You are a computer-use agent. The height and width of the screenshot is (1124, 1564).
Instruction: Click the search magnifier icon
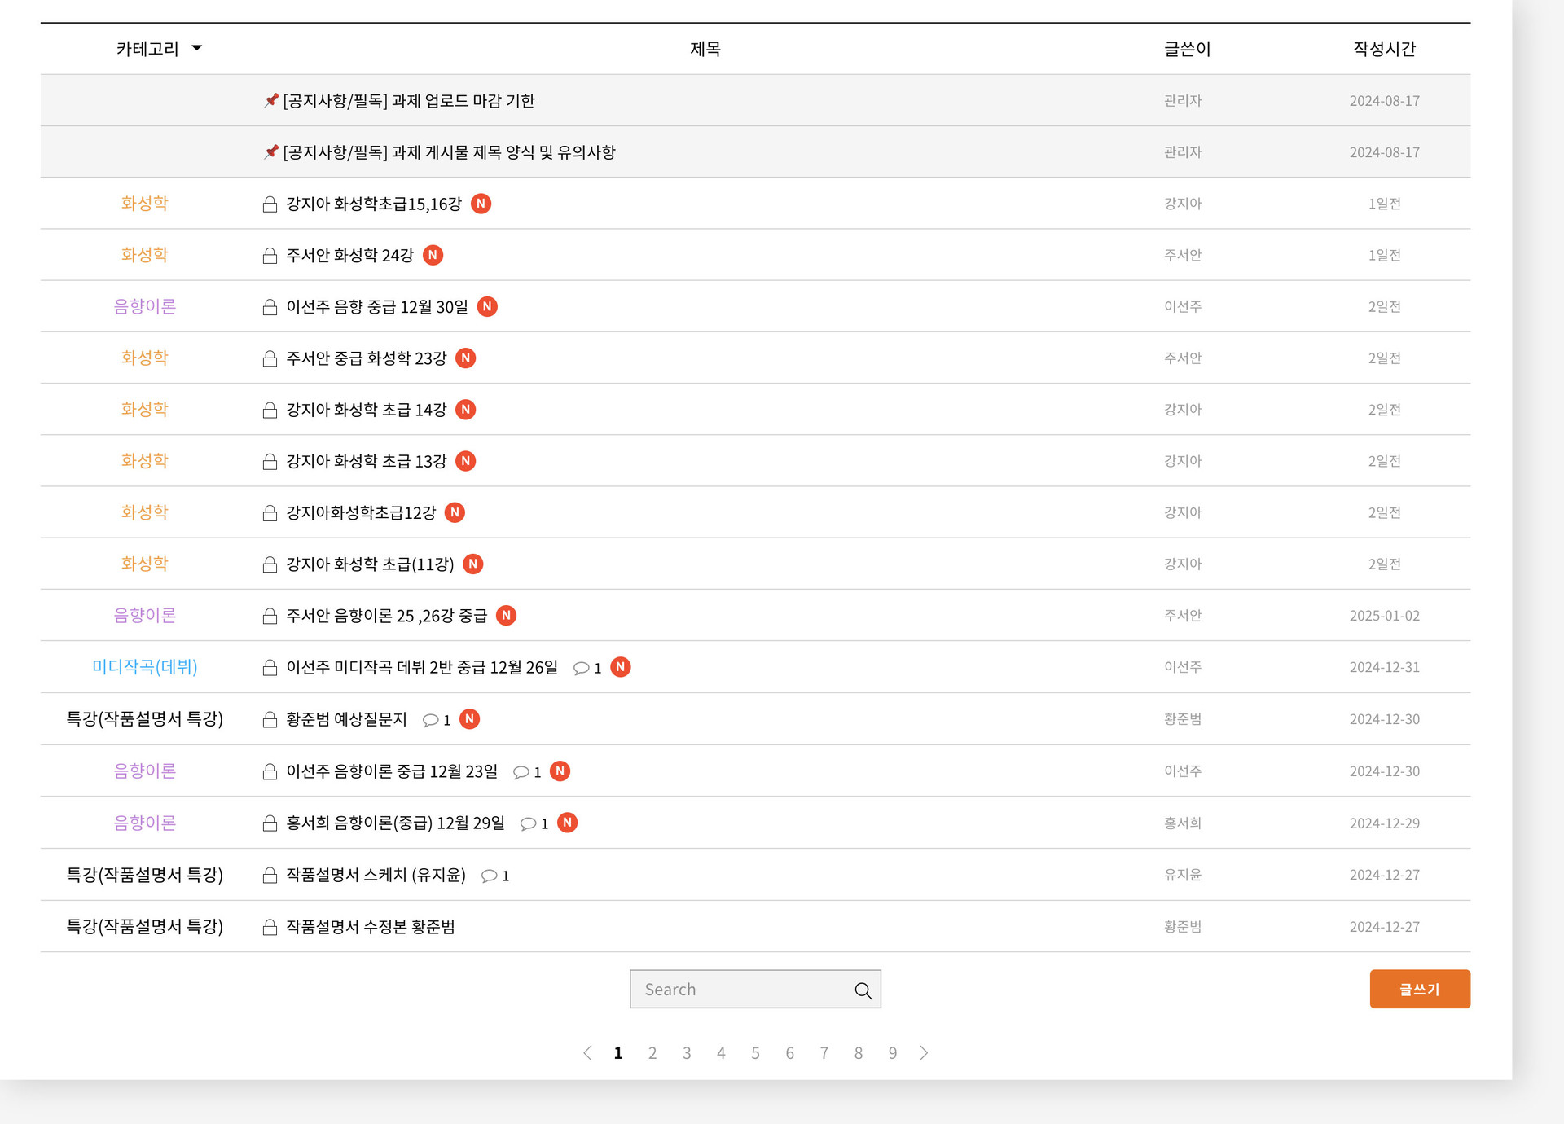[863, 990]
